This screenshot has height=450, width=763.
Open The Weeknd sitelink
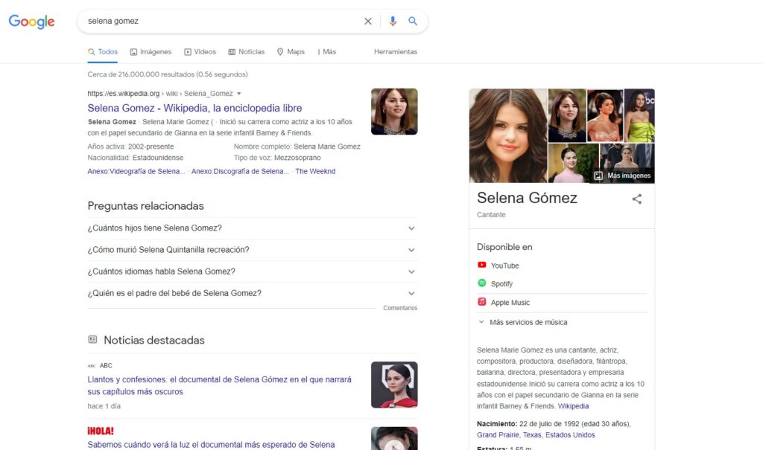pos(315,171)
